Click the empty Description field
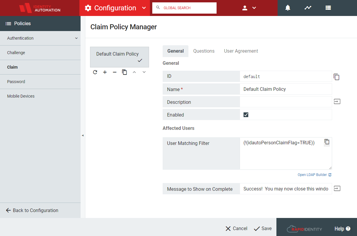 pos(286,102)
